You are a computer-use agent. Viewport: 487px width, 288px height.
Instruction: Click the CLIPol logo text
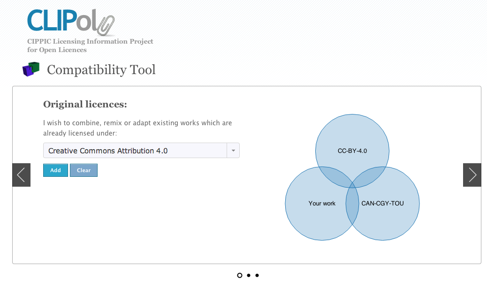click(61, 21)
